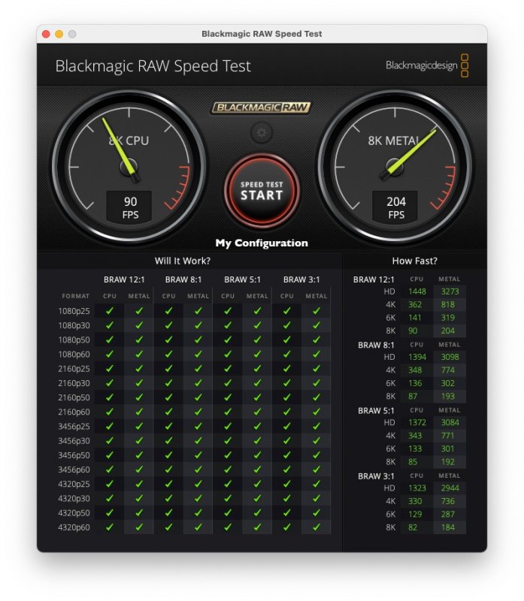524x601 pixels.
Task: Click the 4320p60 BRAW 12:1 CPU checkmark
Action: pos(110,527)
